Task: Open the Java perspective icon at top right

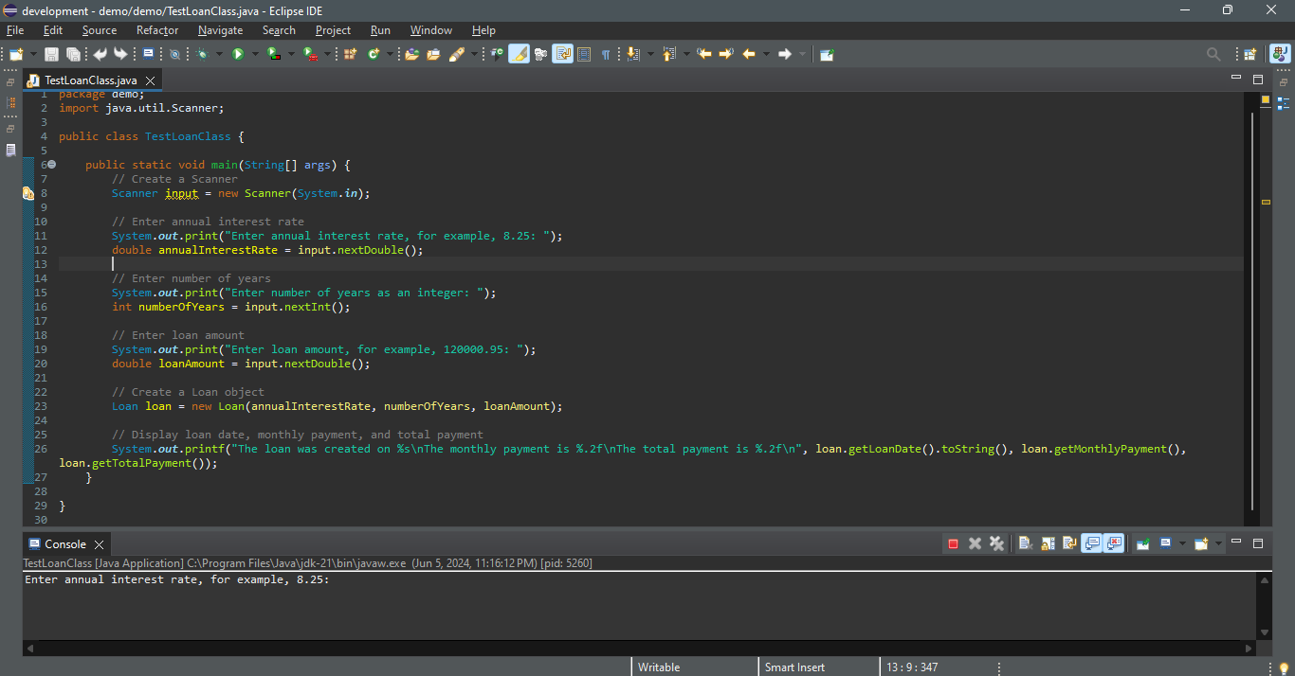Action: tap(1280, 55)
